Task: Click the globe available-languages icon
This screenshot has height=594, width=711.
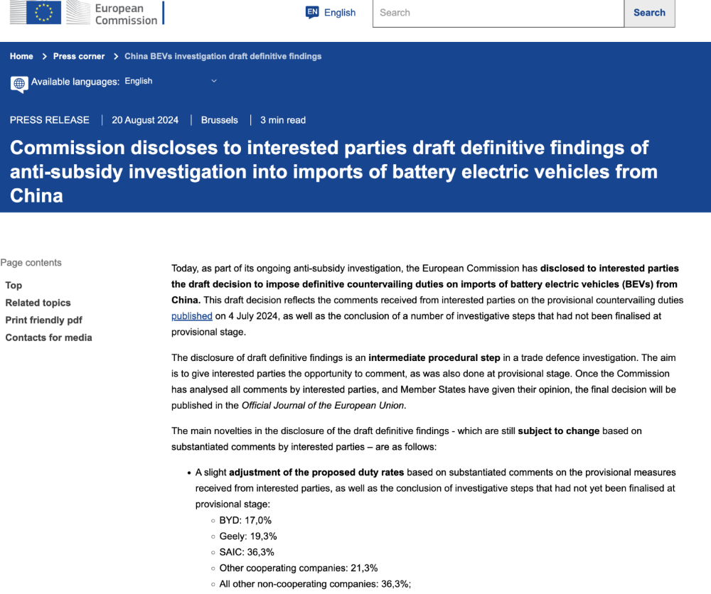Action: (19, 84)
